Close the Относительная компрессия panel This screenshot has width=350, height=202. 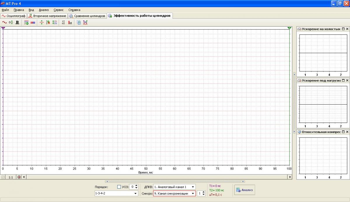pos(347,132)
